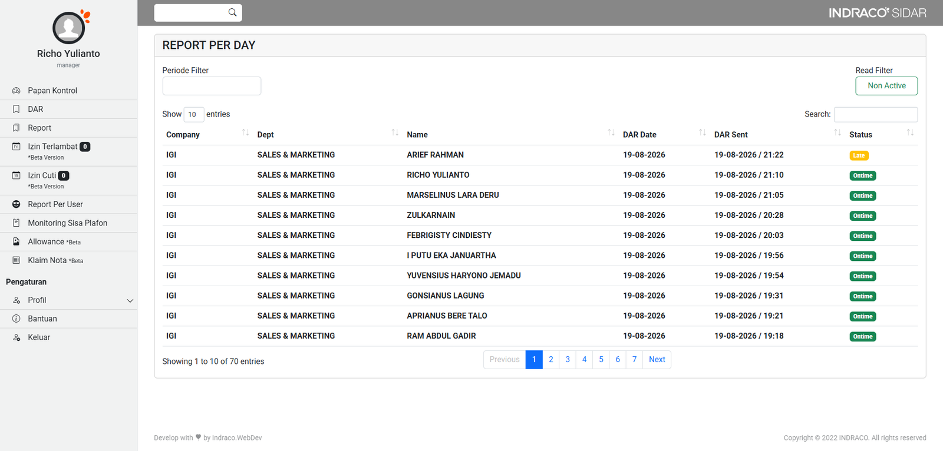Image resolution: width=943 pixels, height=451 pixels.
Task: Go to page 5 of results
Action: (x=601, y=360)
